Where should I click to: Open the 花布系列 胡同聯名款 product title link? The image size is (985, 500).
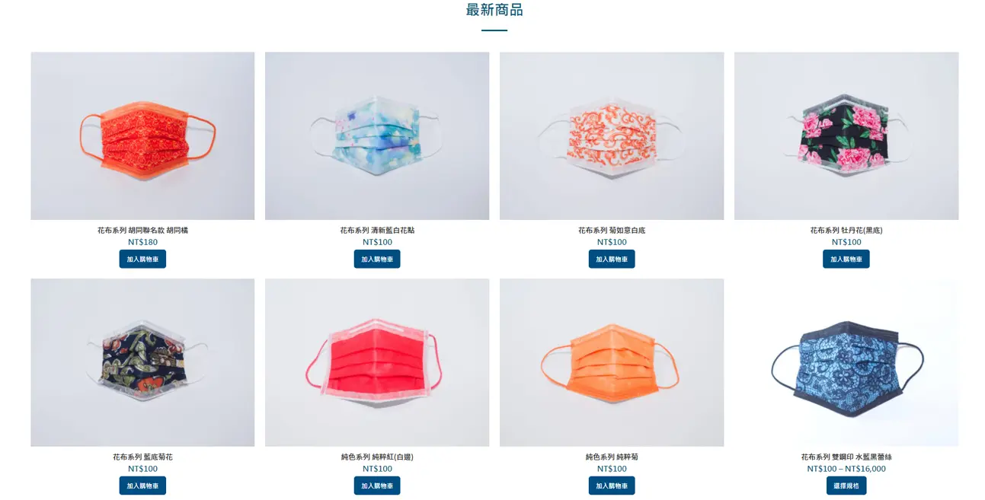click(x=142, y=230)
